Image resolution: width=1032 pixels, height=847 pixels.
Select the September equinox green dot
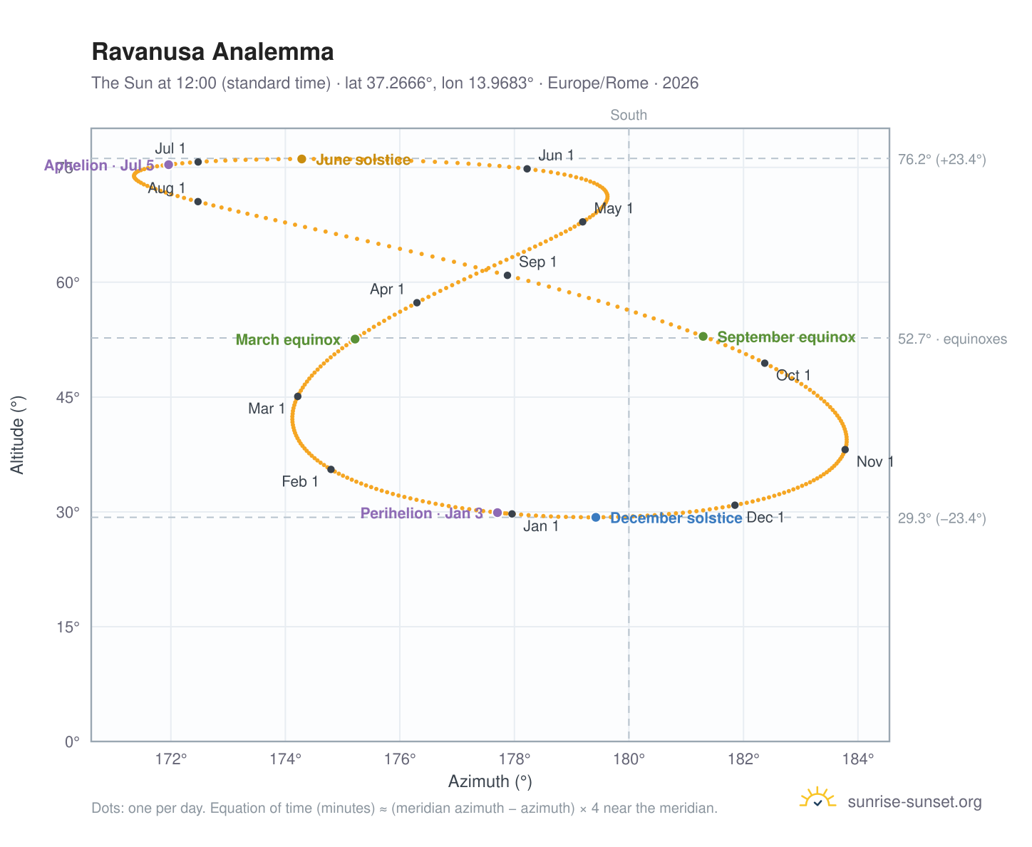703,337
